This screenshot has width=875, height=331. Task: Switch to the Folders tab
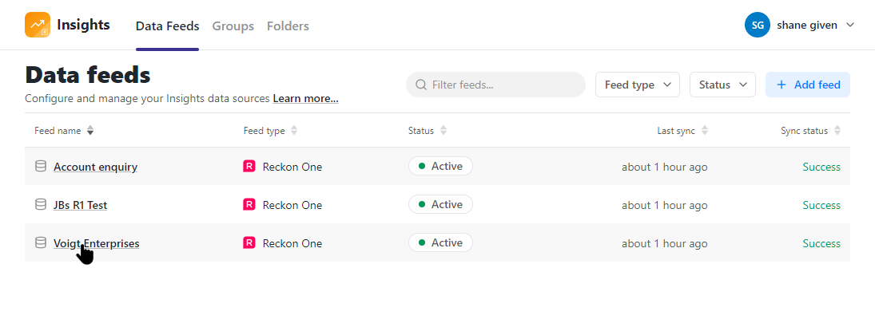(x=288, y=26)
